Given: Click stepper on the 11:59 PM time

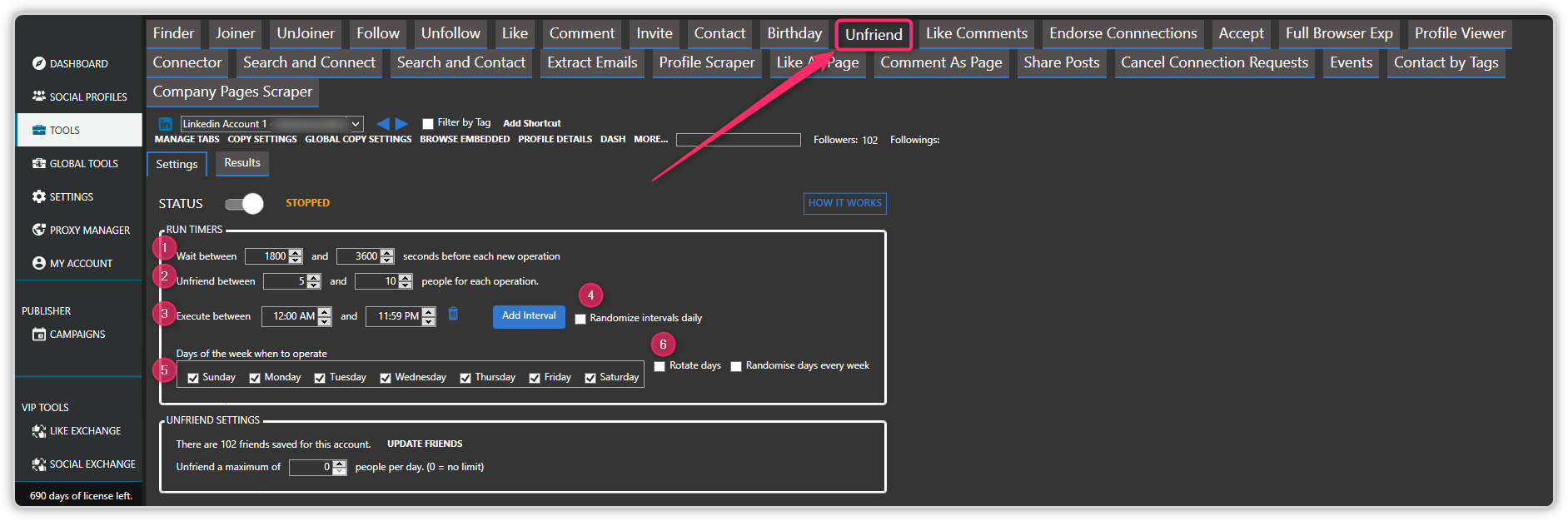Looking at the screenshot, I should [x=429, y=316].
